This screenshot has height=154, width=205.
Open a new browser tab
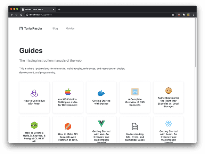[x=59, y=9]
